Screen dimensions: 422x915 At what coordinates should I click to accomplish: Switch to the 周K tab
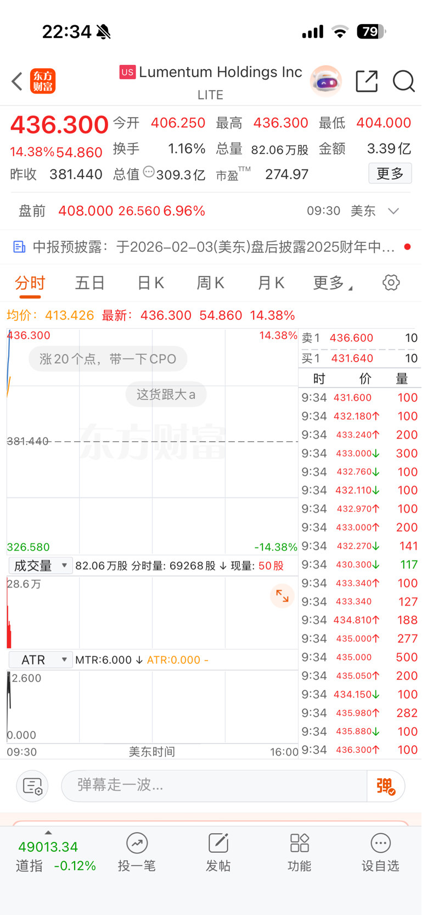(210, 283)
